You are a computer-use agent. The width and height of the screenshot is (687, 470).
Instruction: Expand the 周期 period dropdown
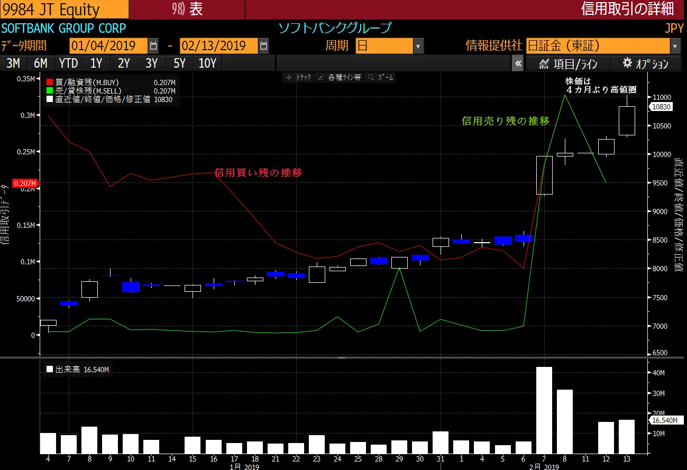click(418, 46)
